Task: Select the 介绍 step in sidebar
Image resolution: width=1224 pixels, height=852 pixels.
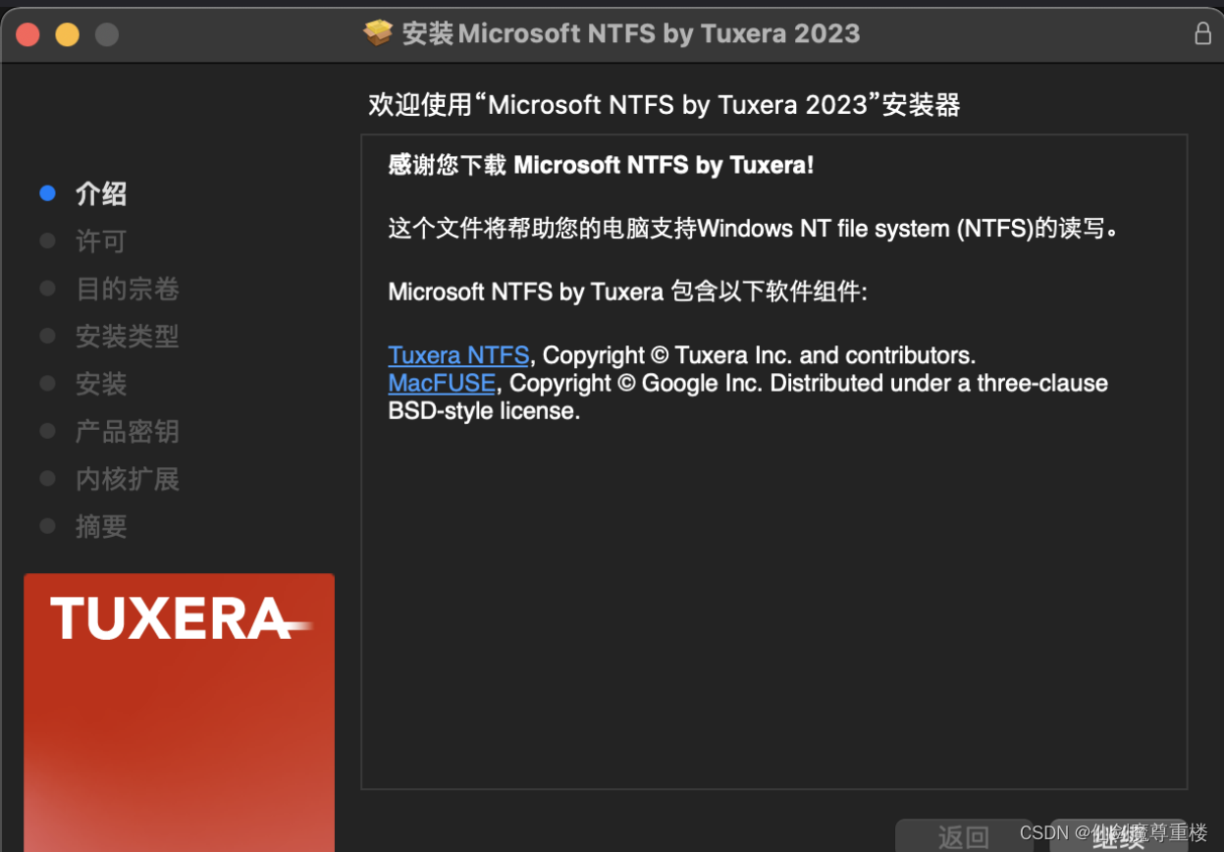Action: click(101, 194)
